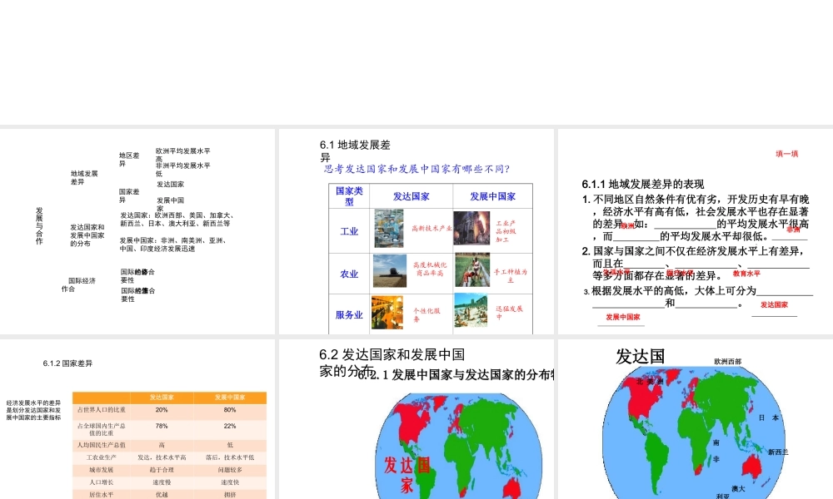Open the 思考发达国家和发展中国家有哪些不同 table slide

[416, 231]
